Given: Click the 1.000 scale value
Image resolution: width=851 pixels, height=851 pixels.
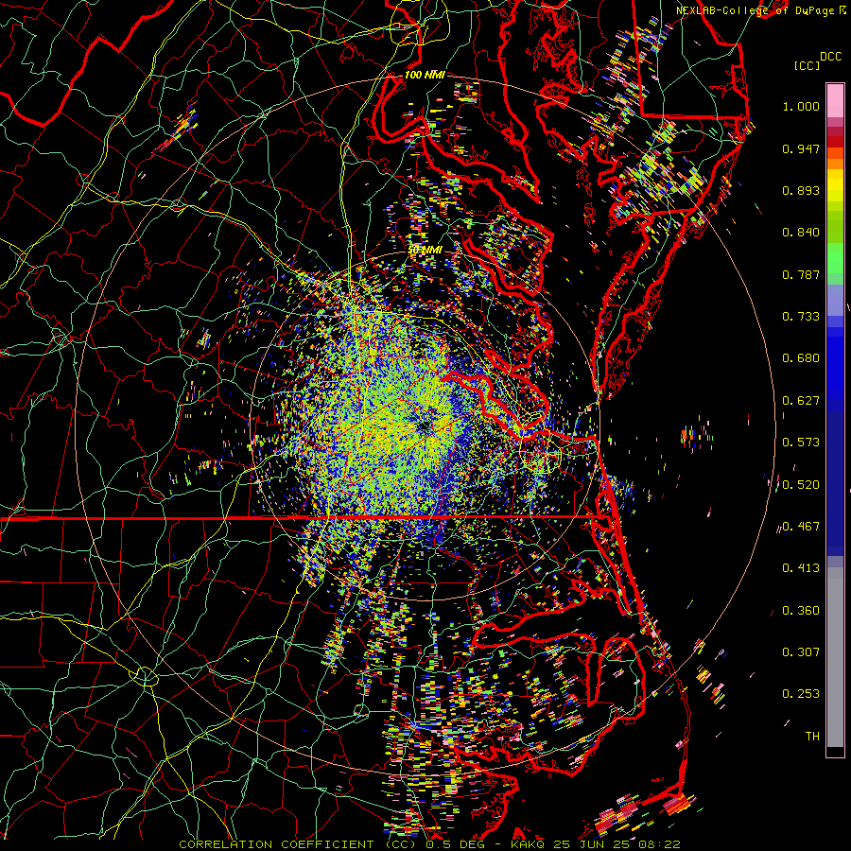Looking at the screenshot, I should click(x=801, y=106).
